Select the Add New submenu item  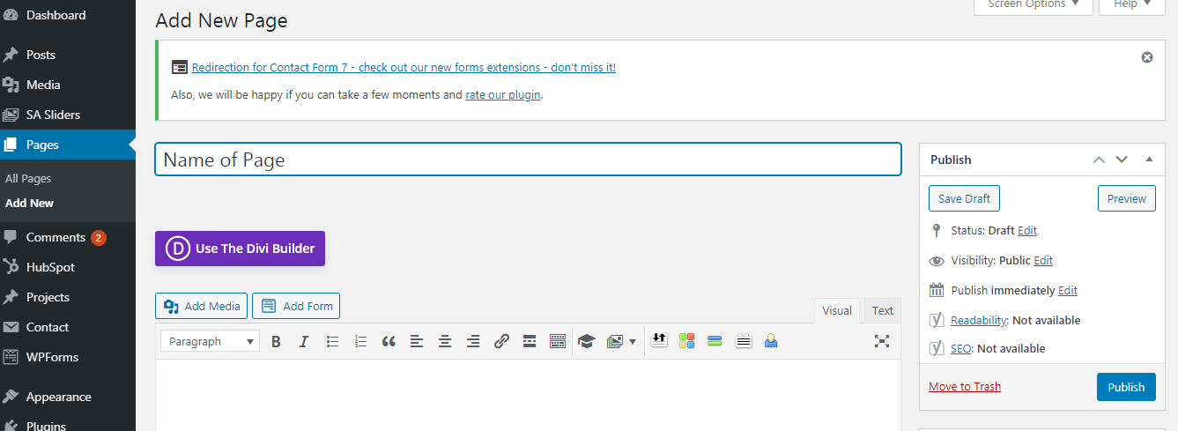pyautogui.click(x=29, y=203)
